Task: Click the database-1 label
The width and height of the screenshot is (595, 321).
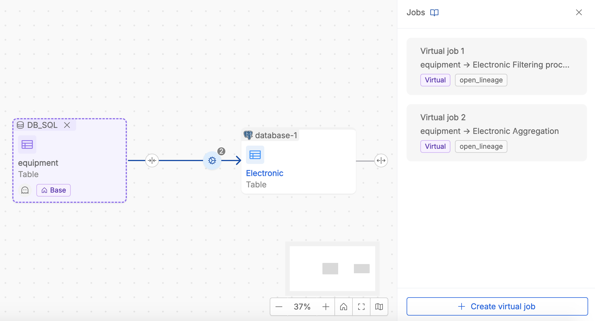Action: (276, 135)
